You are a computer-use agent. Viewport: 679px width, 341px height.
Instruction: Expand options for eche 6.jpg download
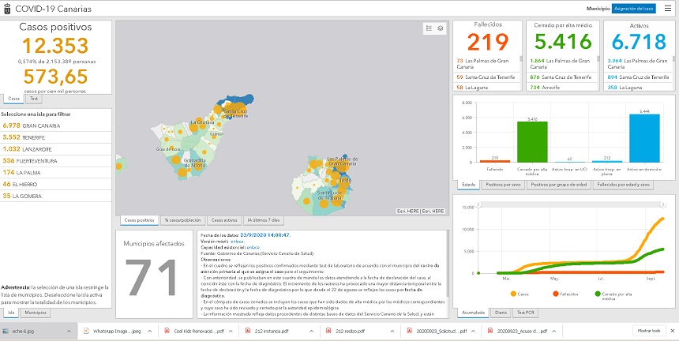pyautogui.click(x=68, y=331)
